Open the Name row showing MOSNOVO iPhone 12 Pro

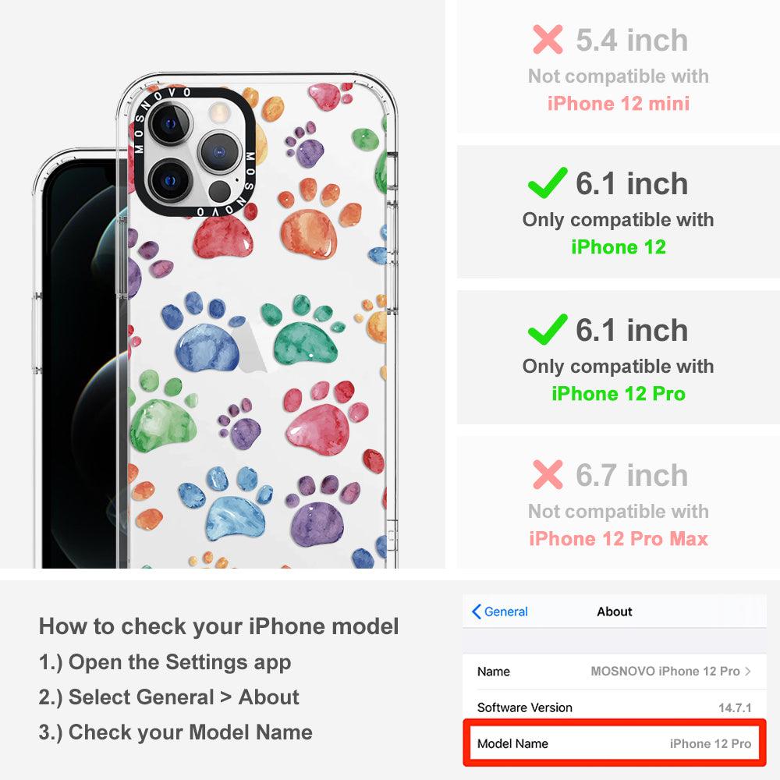pos(615,671)
